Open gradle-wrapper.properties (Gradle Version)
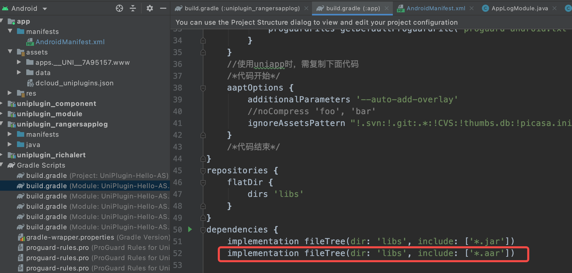The image size is (572, 273). click(98, 237)
